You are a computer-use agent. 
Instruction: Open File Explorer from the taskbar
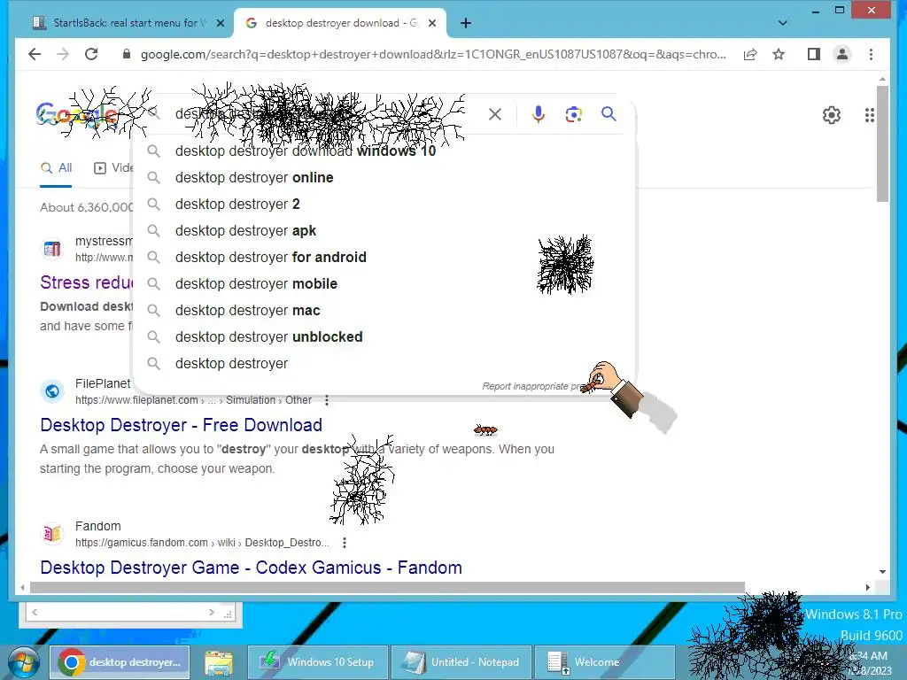click(219, 662)
